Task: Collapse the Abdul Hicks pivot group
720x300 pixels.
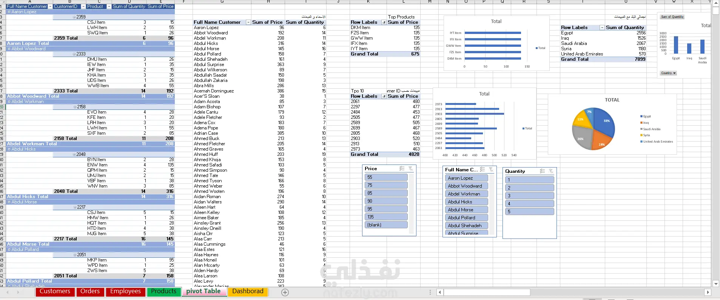Action: [9, 149]
